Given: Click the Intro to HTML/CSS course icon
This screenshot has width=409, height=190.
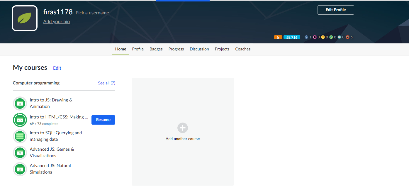Looking at the screenshot, I should point(20,120).
